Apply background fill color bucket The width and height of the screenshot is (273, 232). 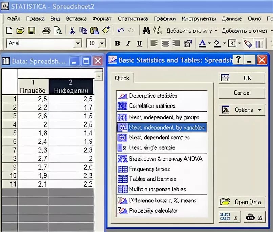[x=217, y=43]
